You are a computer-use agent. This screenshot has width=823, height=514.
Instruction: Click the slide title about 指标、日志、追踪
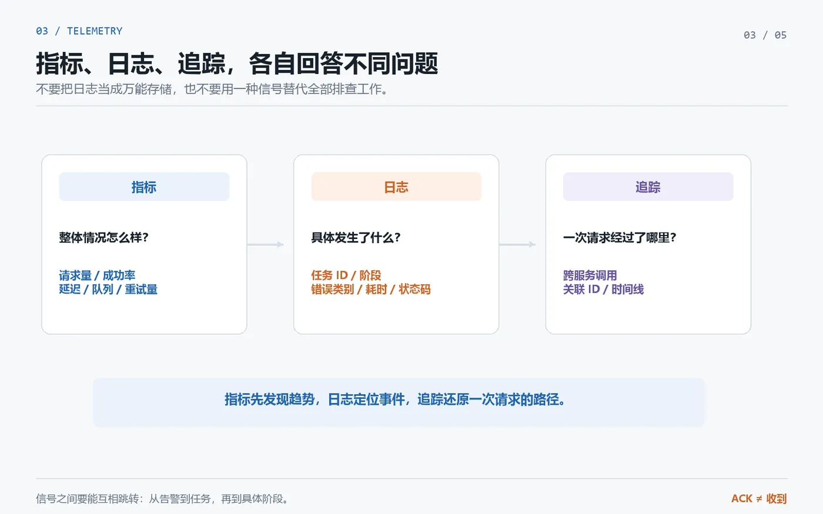pyautogui.click(x=237, y=63)
